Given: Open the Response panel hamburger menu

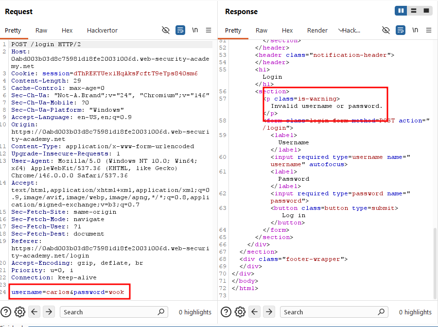Looking at the screenshot, I should [x=428, y=30].
